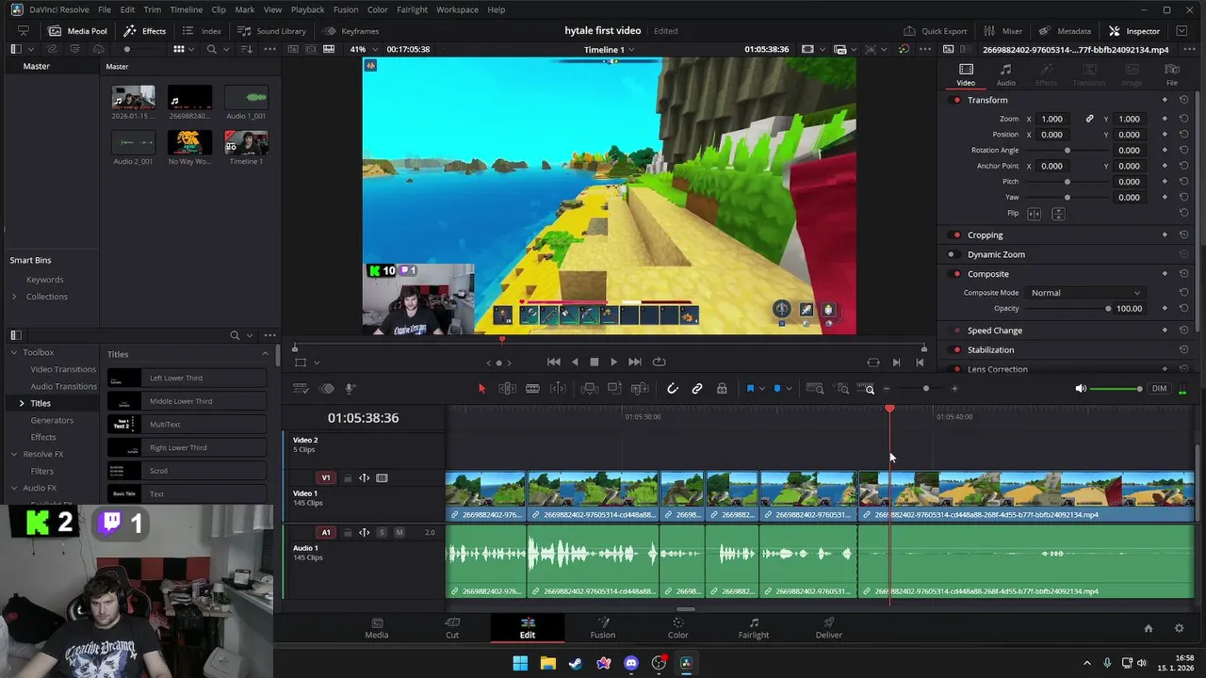Toggle the linked selection chain icon
The image size is (1206, 678).
pos(697,388)
